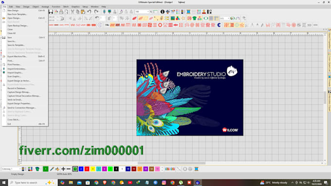Select magenta color swatch 6
Screen dimensions: 331x186
(105, 169)
